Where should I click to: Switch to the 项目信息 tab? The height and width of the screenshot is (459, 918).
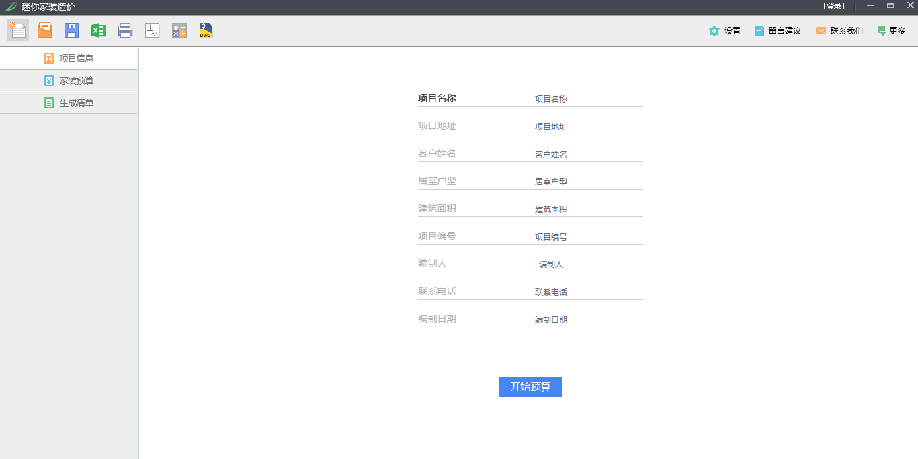(69, 58)
